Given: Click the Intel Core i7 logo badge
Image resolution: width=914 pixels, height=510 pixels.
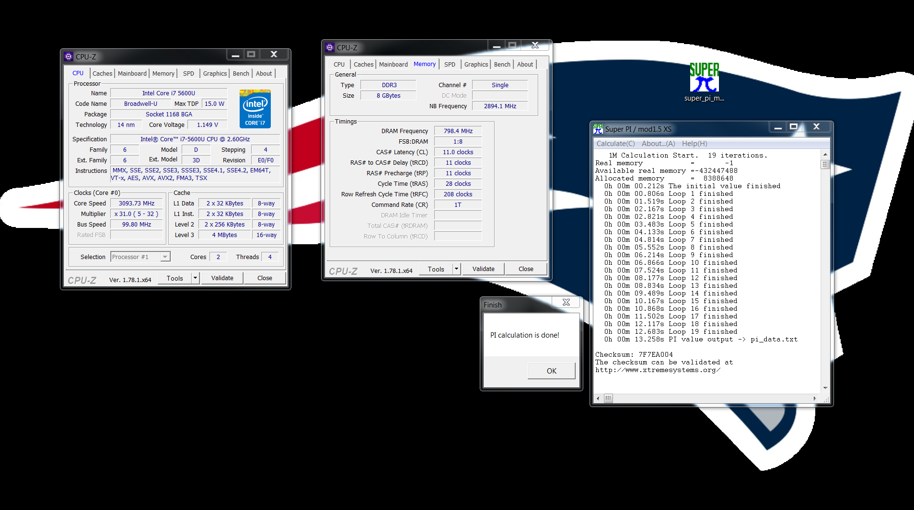Looking at the screenshot, I should point(255,109).
